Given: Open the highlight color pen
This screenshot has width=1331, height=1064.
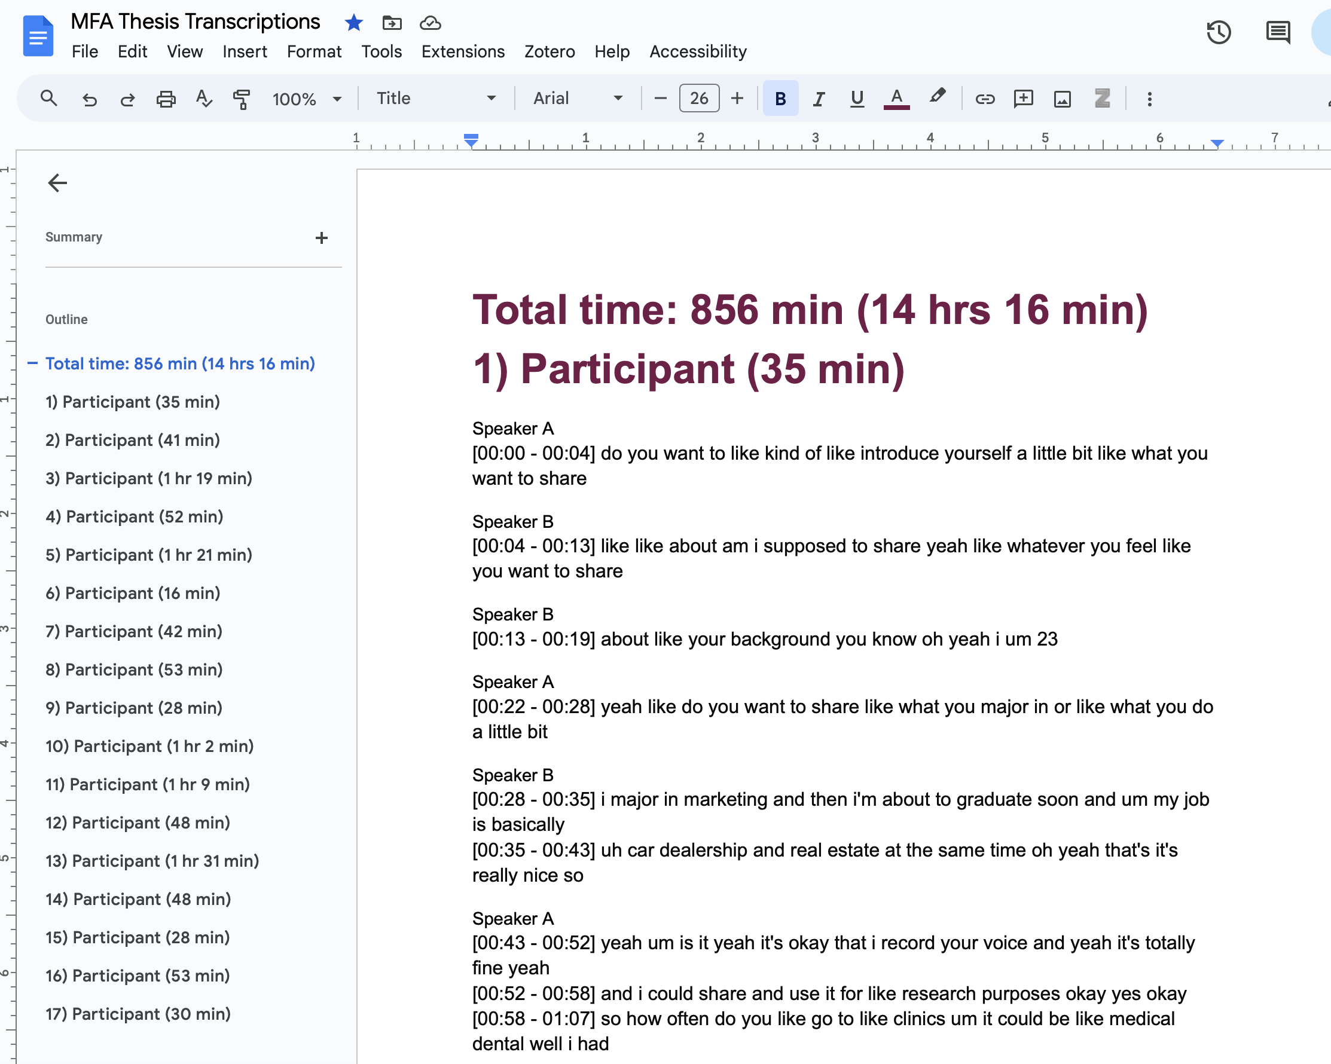Looking at the screenshot, I should (x=937, y=97).
